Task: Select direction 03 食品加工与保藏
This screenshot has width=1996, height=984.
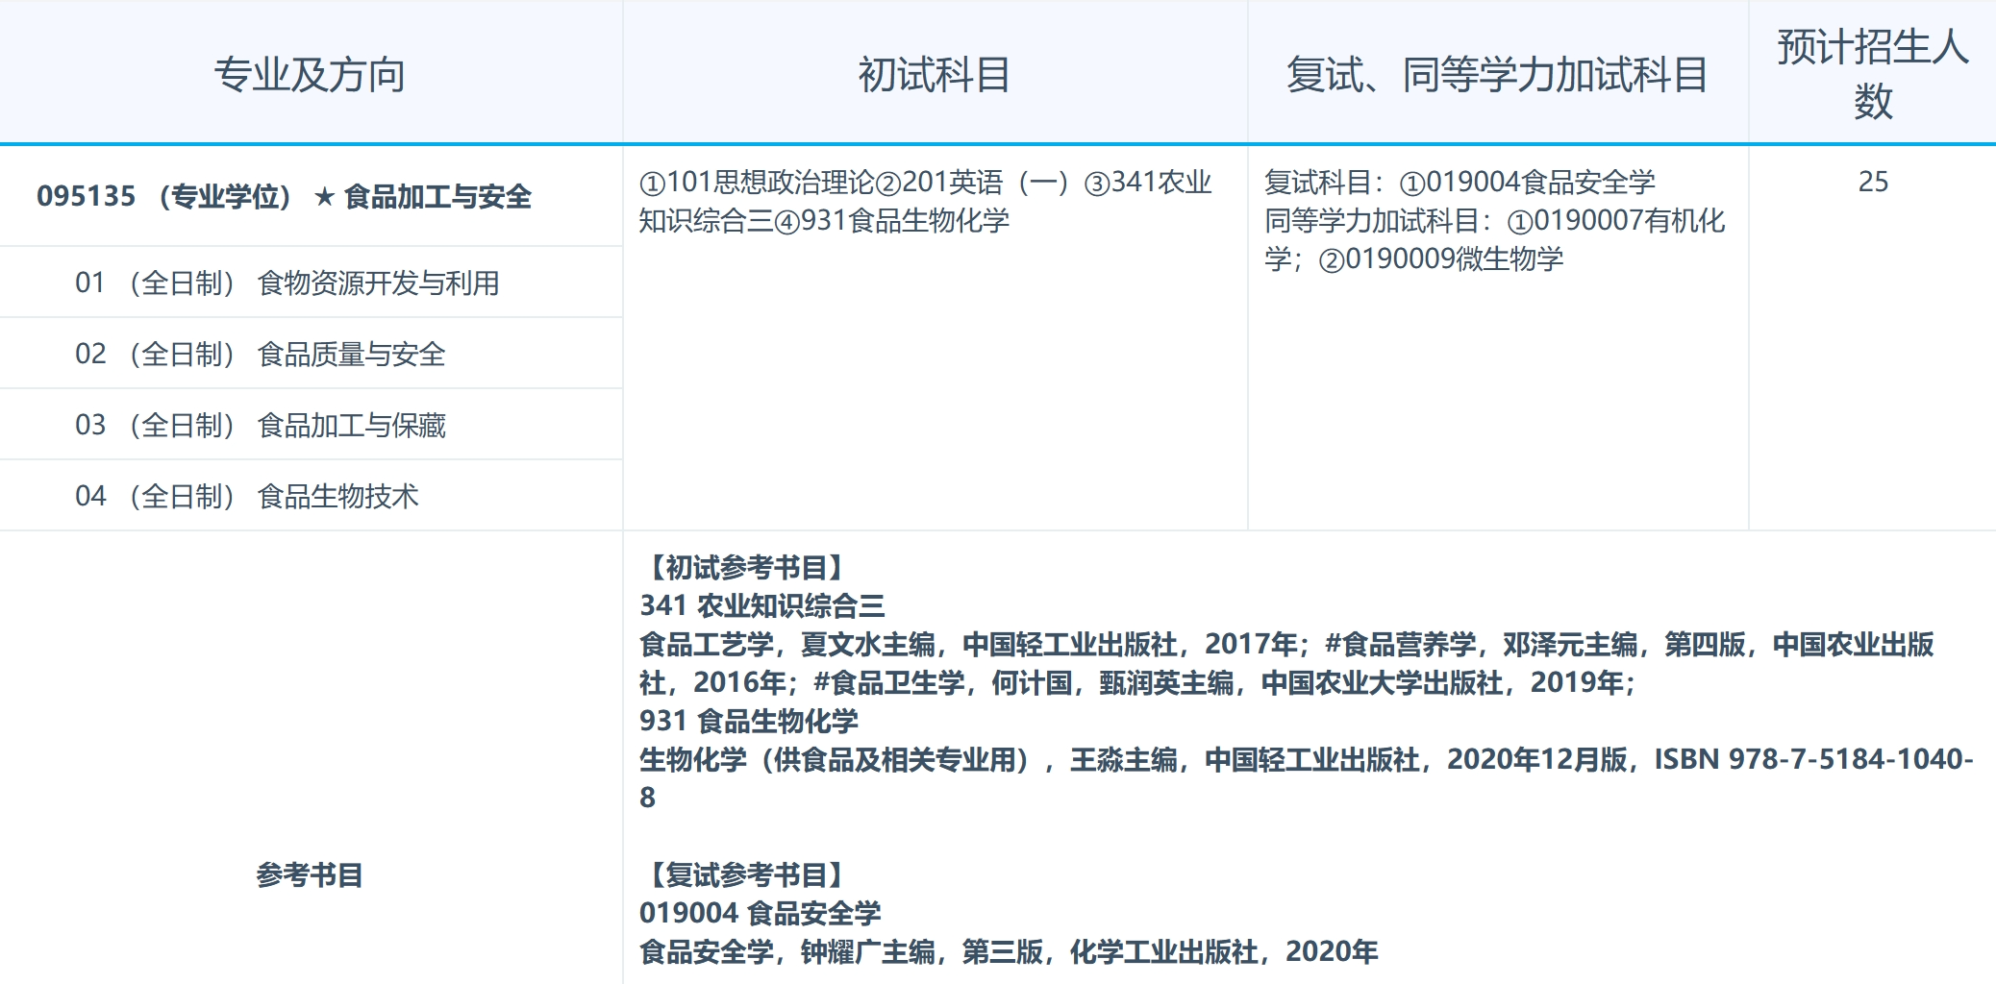Action: [x=268, y=424]
